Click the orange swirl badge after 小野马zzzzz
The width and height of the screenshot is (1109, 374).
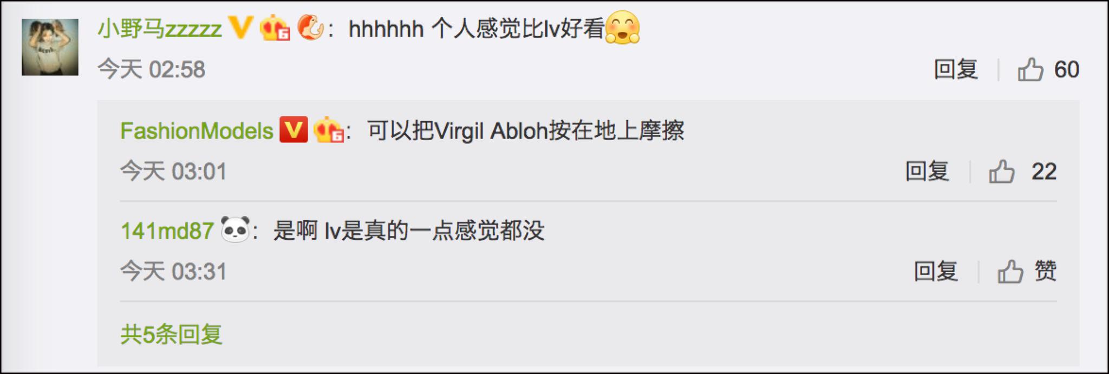[x=310, y=27]
